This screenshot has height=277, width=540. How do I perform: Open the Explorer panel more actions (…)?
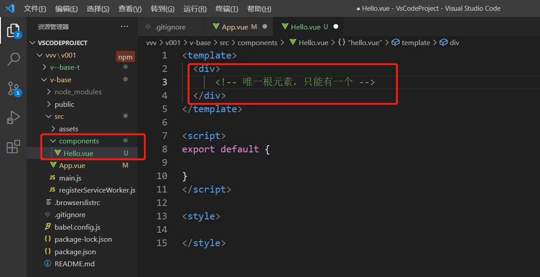125,27
